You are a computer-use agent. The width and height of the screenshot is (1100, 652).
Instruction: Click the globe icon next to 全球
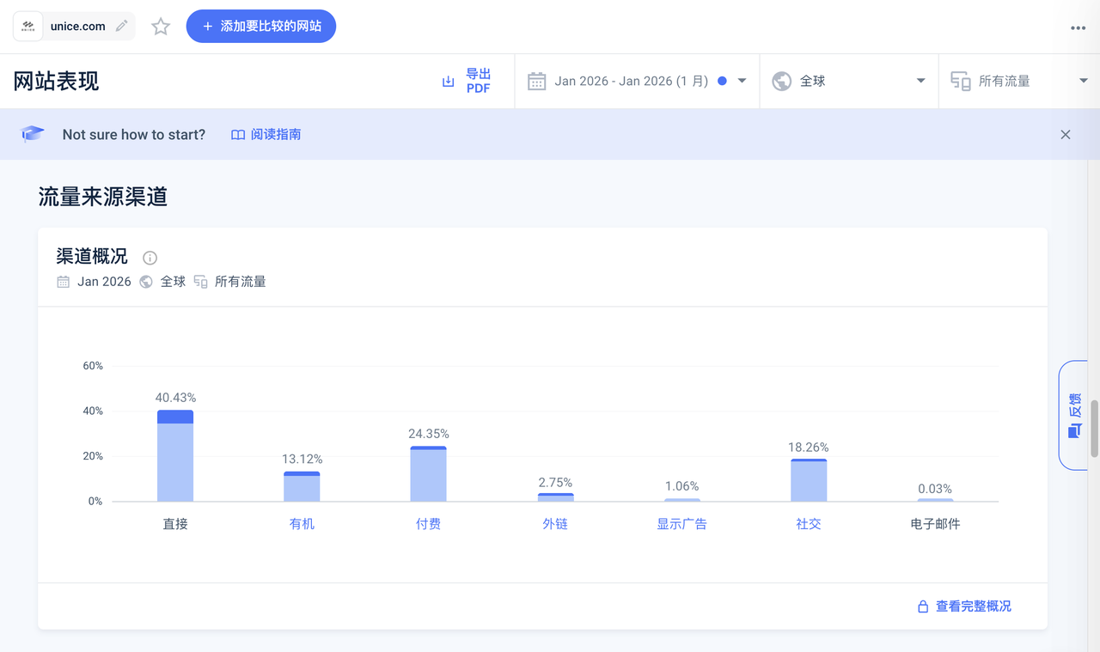point(781,81)
